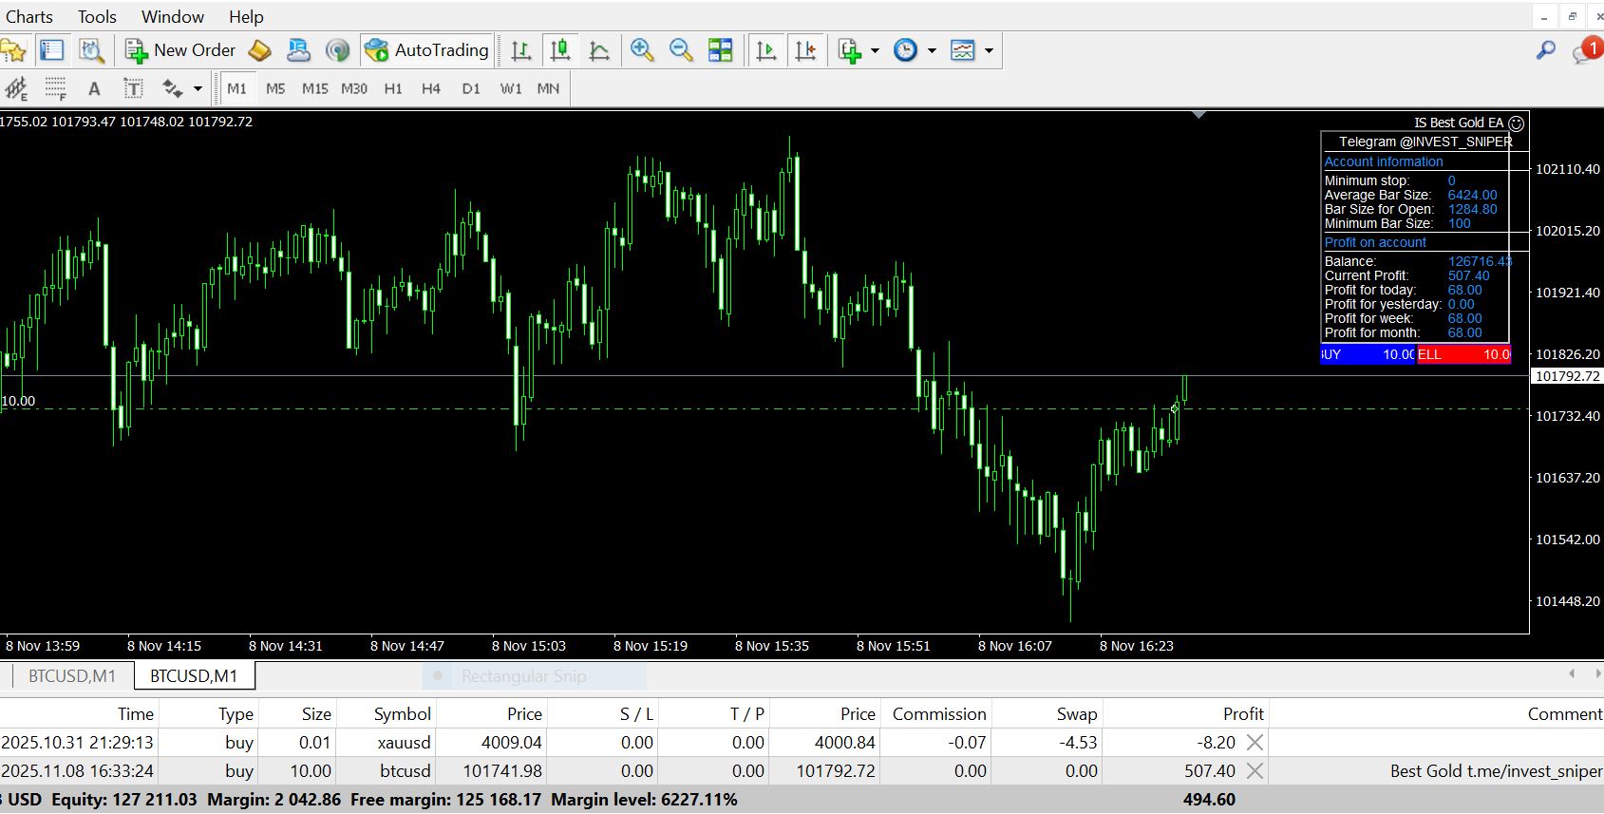Open the periodicity clock dropdown arrow
Screen dimensions: 1604x814
click(x=932, y=50)
